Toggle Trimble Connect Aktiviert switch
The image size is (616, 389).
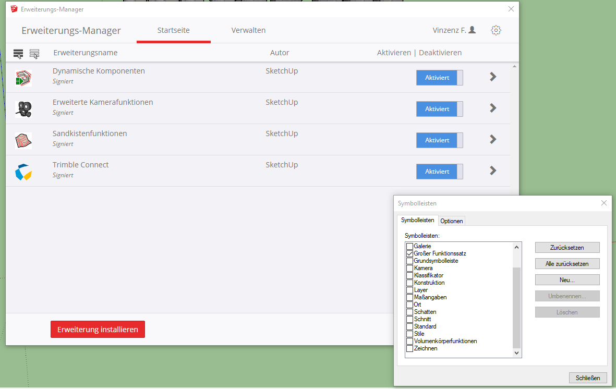[x=439, y=172]
